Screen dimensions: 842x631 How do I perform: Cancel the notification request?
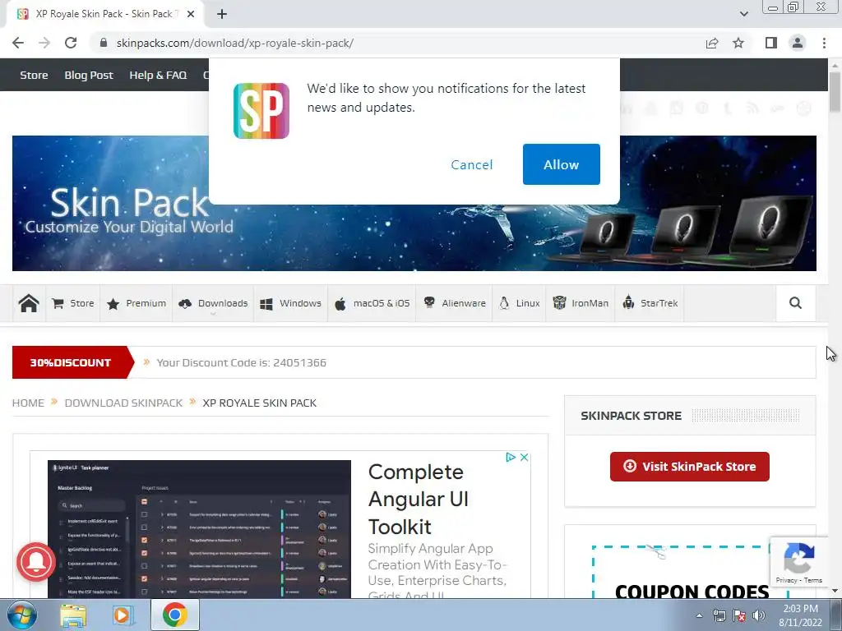(471, 164)
